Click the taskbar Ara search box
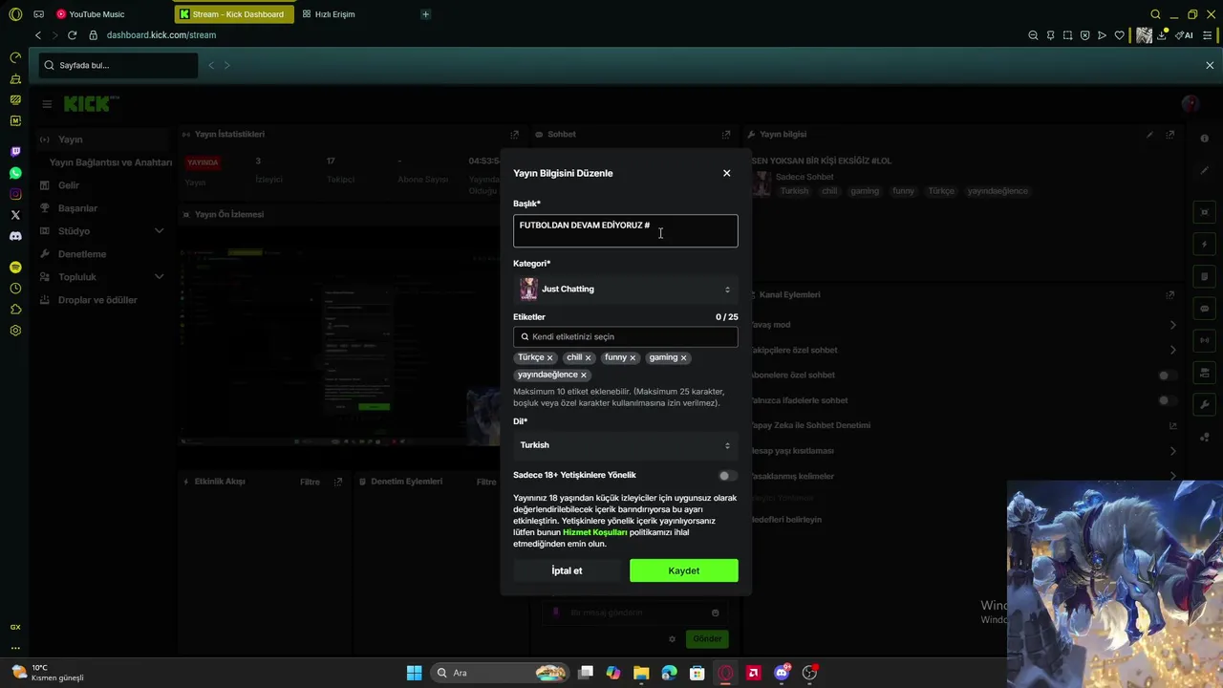 (501, 673)
